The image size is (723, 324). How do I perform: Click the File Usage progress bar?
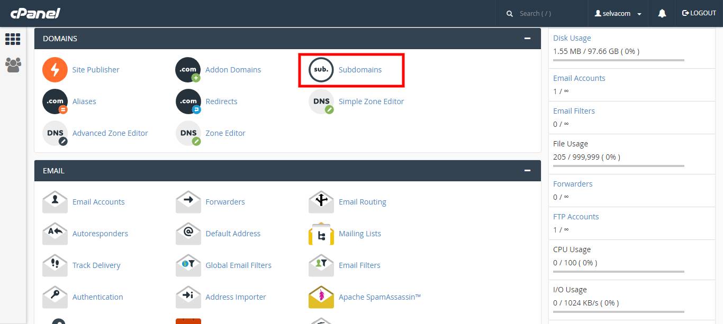[619, 166]
